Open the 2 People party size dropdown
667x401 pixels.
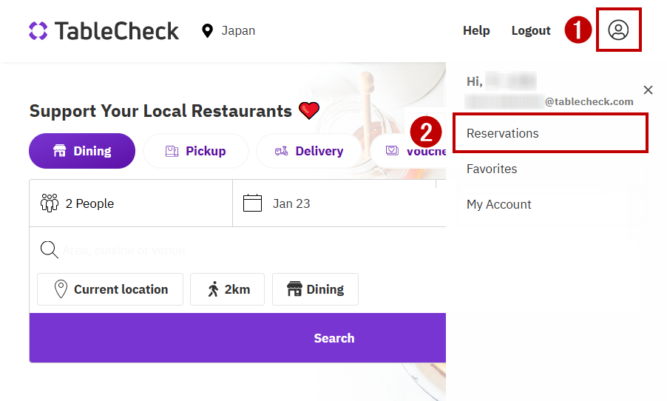131,203
